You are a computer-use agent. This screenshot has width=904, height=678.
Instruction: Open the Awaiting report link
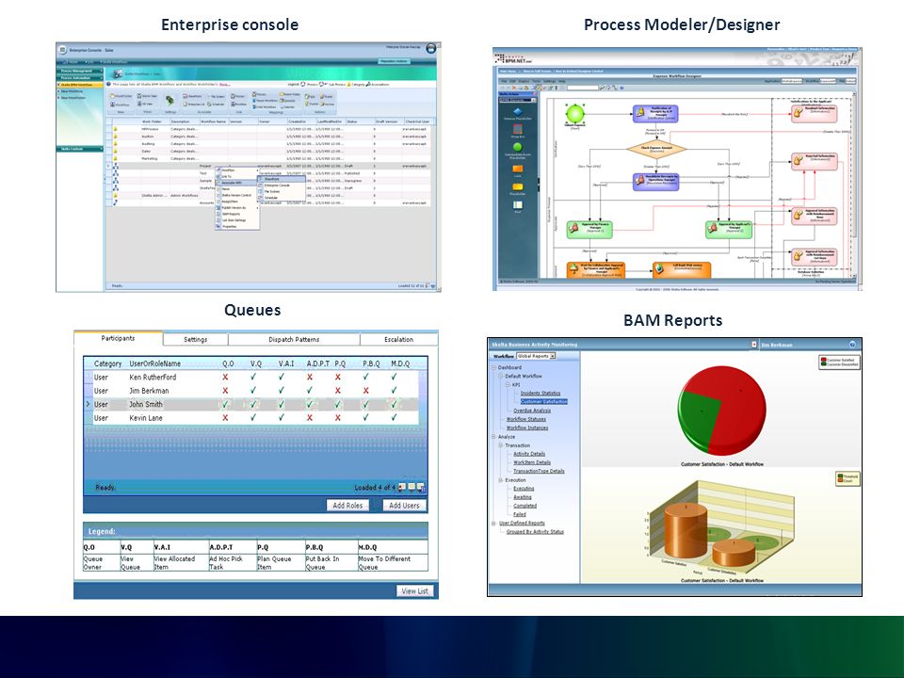point(523,497)
